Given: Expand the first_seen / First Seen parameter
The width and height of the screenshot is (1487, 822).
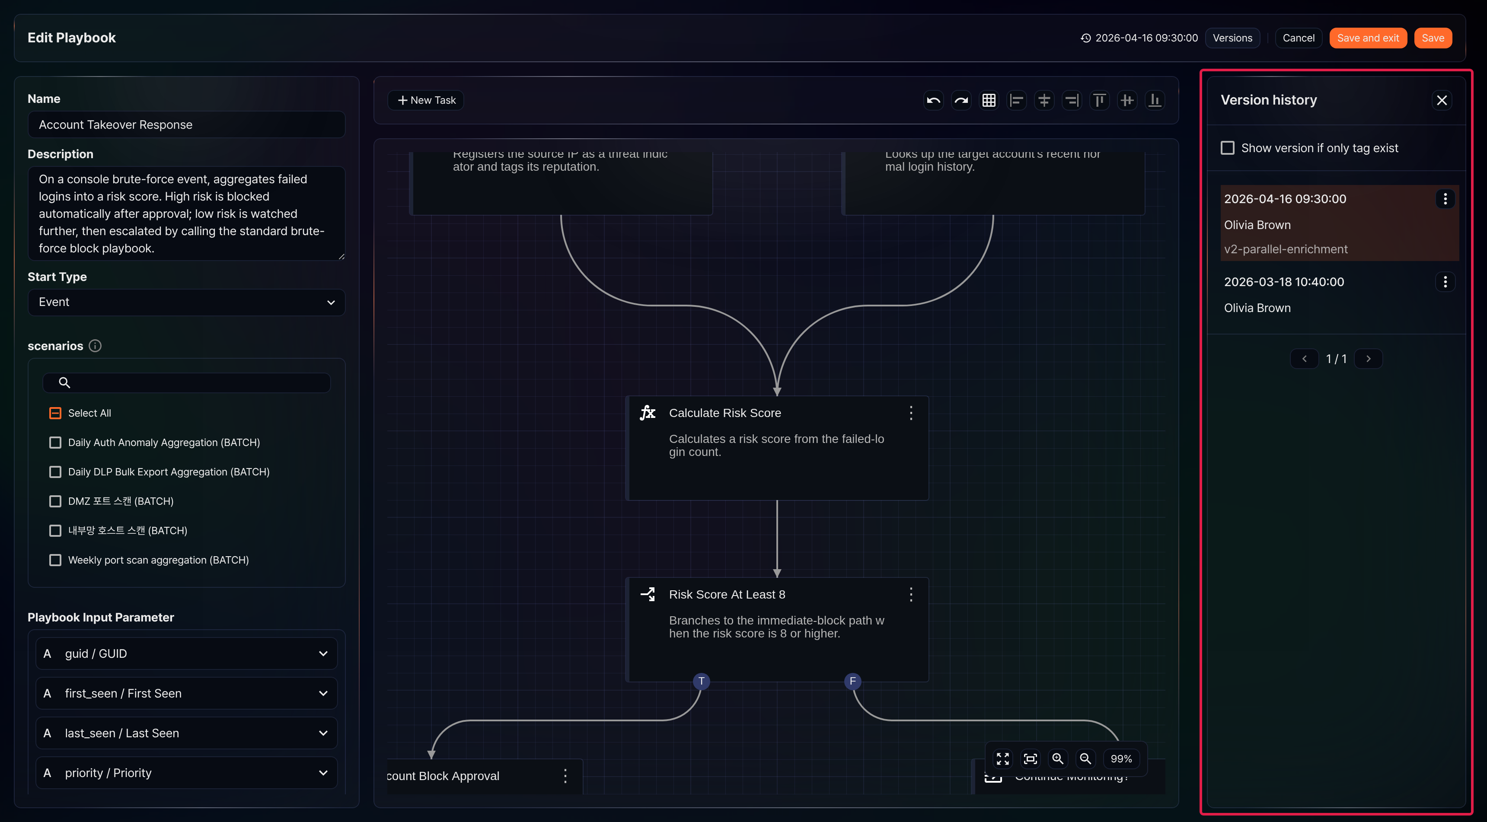Looking at the screenshot, I should [x=186, y=693].
